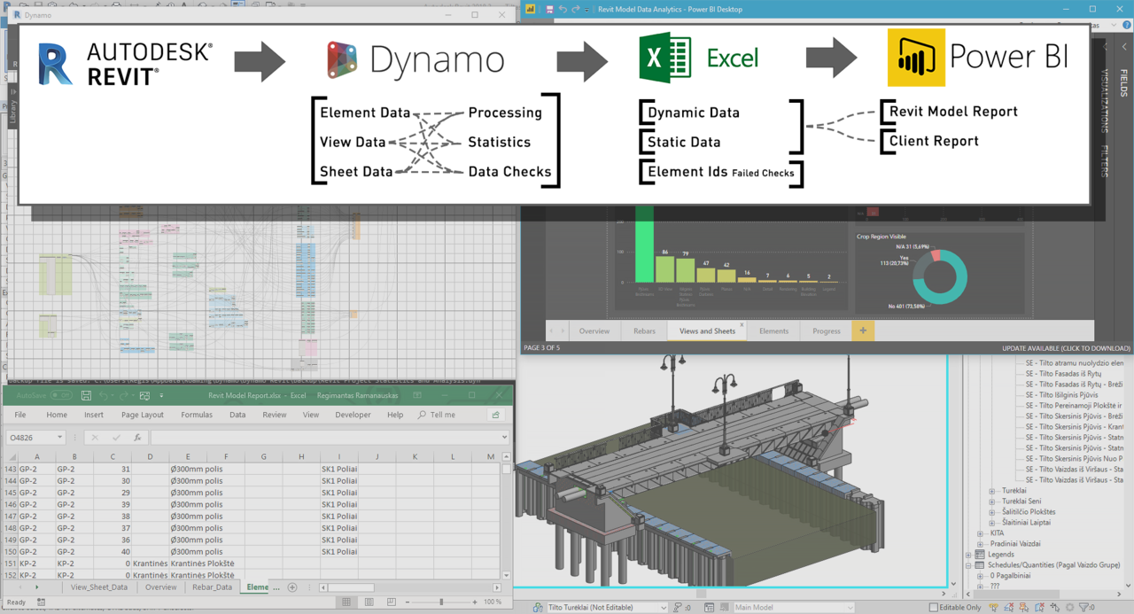Toggle Revit Select Elements by Face option
Viewport: 1134px width, 614px height.
click(1039, 607)
